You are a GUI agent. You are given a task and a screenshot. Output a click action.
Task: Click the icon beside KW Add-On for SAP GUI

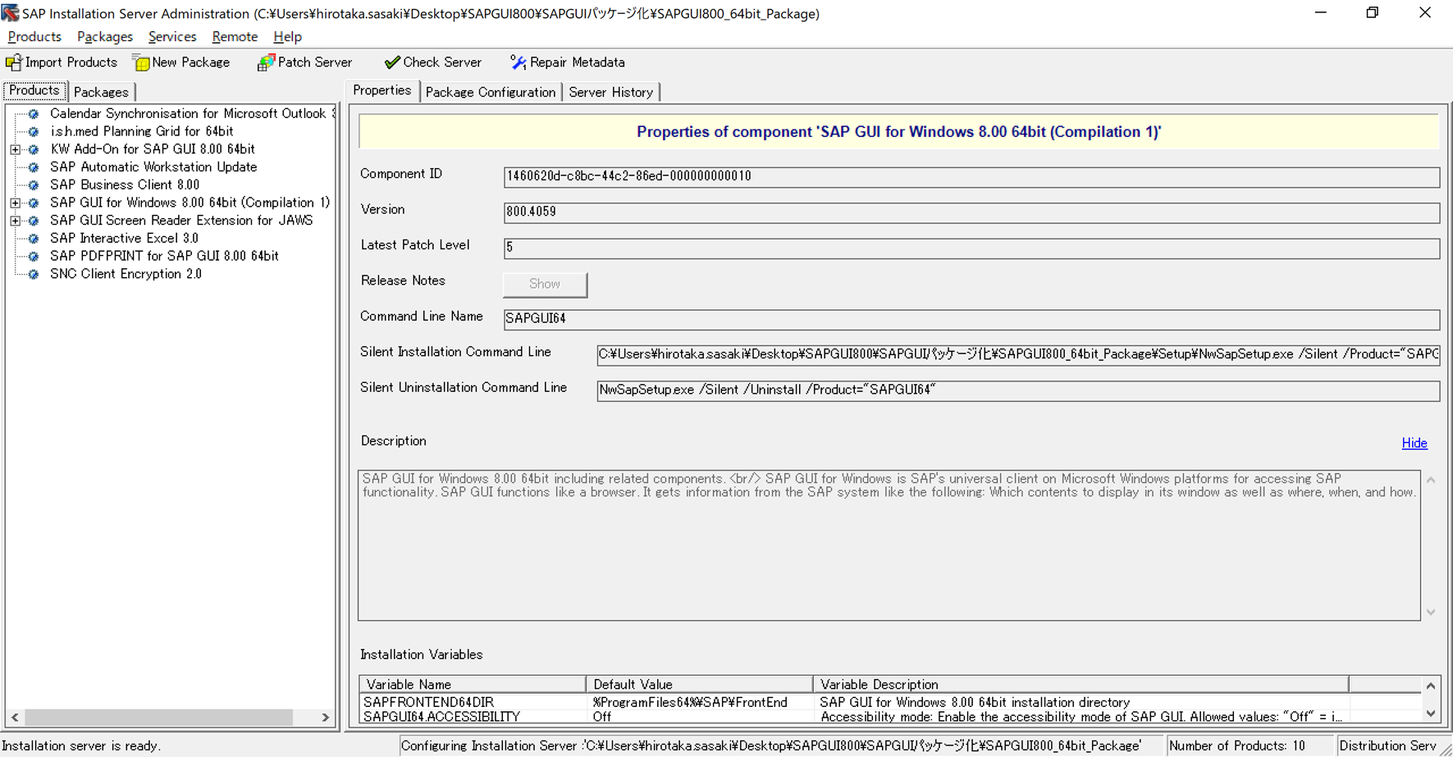tap(34, 149)
